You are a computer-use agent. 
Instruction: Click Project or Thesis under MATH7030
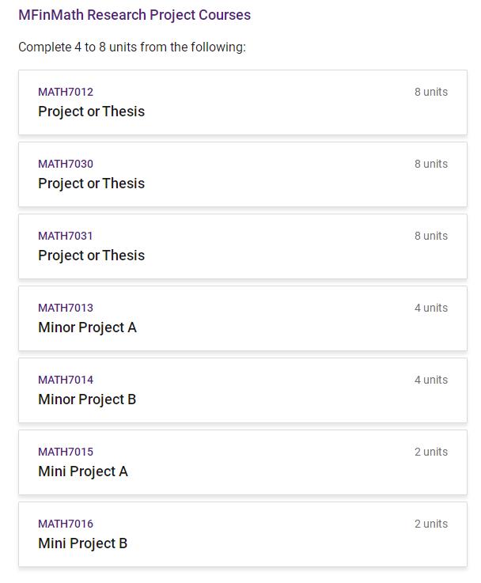(x=92, y=184)
